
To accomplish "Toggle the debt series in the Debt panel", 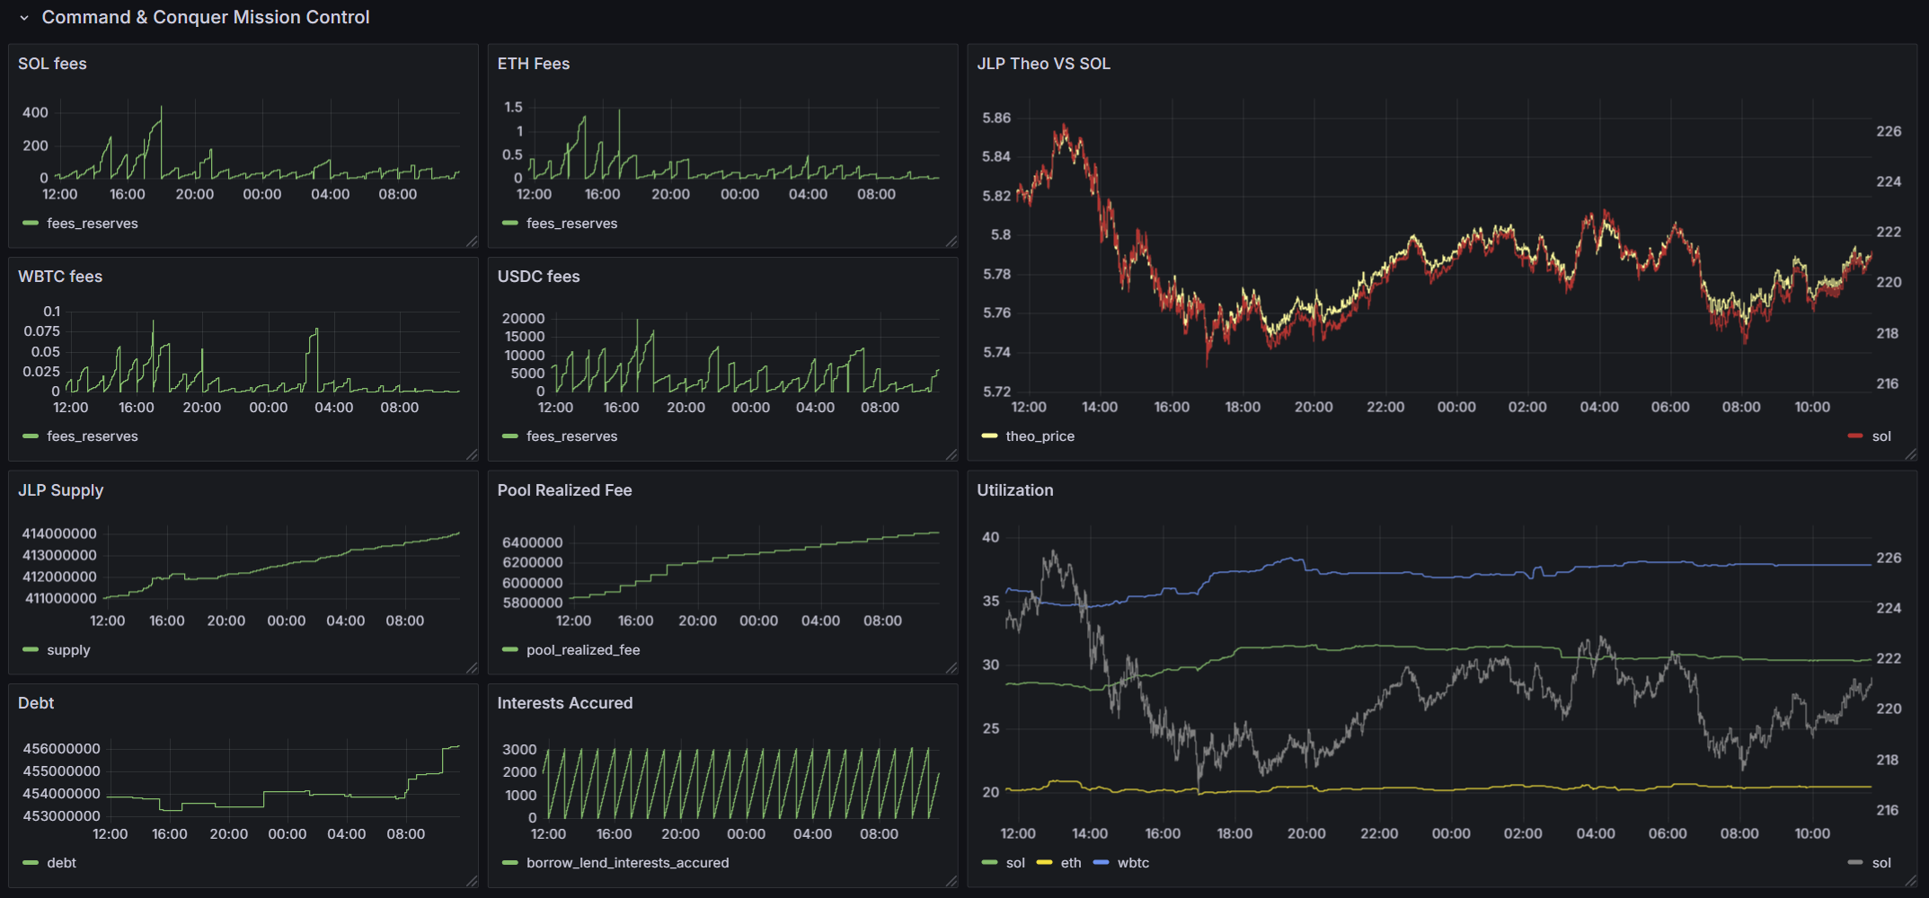I will click(63, 862).
